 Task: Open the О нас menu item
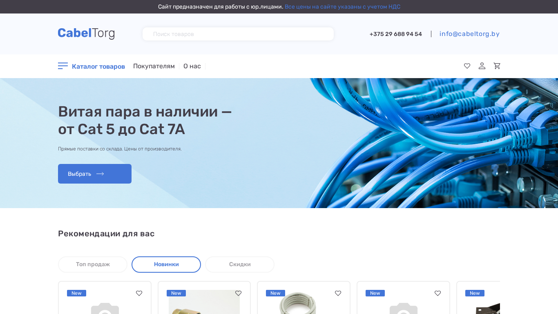tap(192, 66)
